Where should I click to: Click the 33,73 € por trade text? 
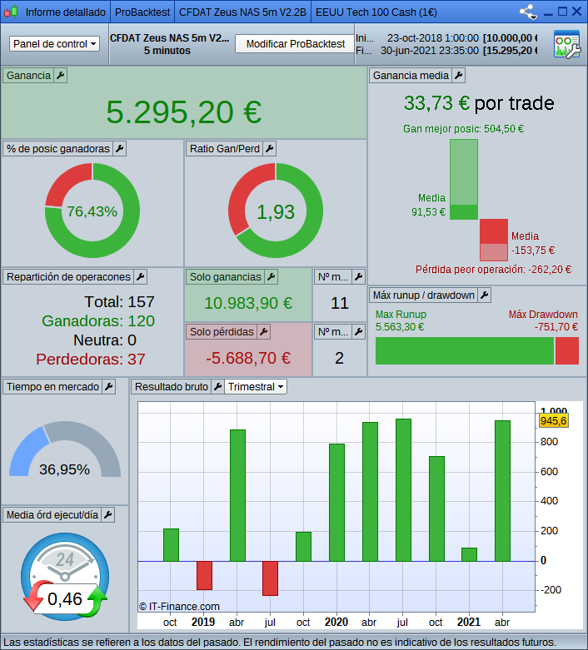(x=479, y=103)
